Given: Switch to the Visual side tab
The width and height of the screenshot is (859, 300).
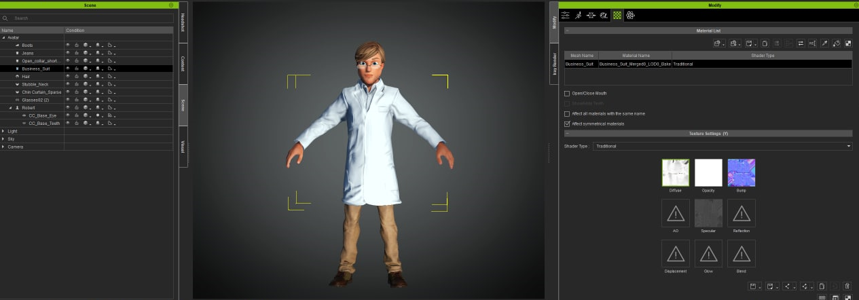Looking at the screenshot, I should (x=183, y=146).
